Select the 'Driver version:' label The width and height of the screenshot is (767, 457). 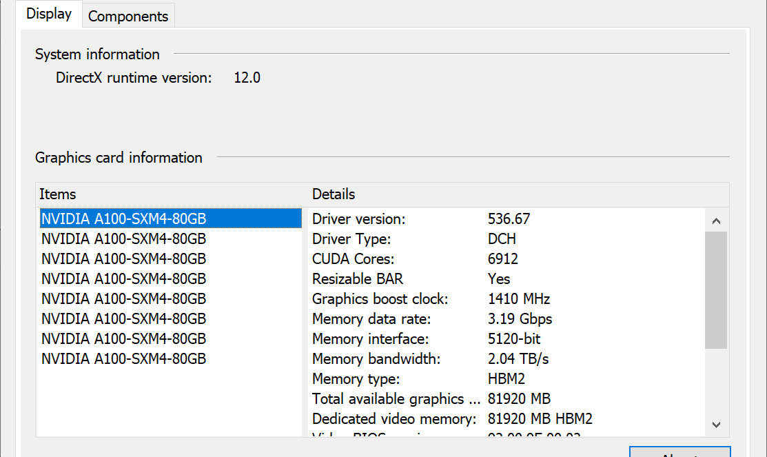(x=359, y=219)
